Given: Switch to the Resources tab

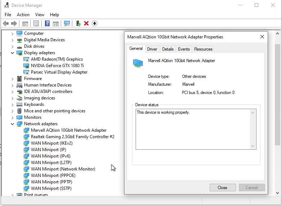Looking at the screenshot, I should pyautogui.click(x=203, y=49).
